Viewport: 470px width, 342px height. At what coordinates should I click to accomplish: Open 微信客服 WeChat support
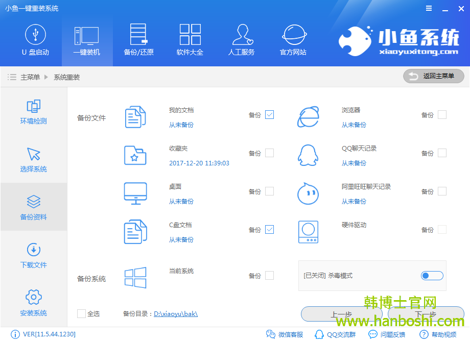tap(285, 334)
